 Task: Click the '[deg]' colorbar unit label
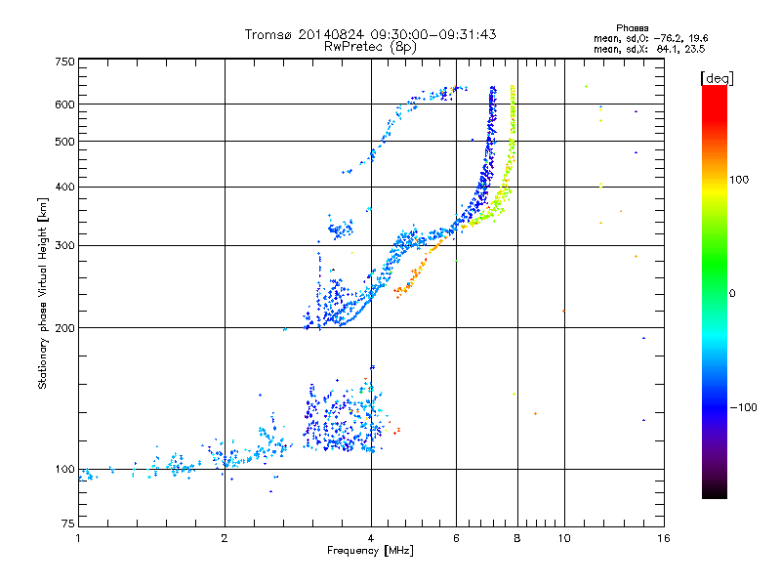[x=717, y=78]
